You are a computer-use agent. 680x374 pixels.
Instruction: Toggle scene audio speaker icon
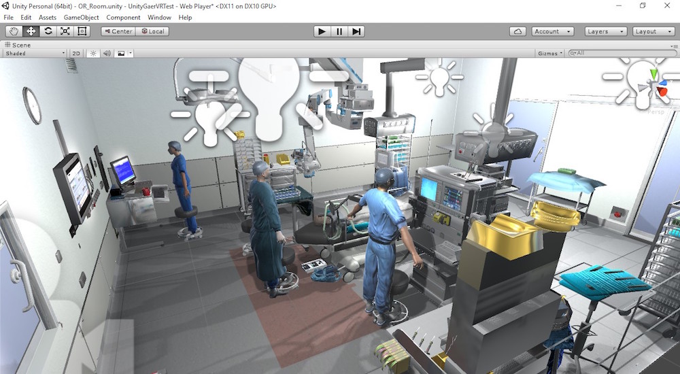coord(107,53)
